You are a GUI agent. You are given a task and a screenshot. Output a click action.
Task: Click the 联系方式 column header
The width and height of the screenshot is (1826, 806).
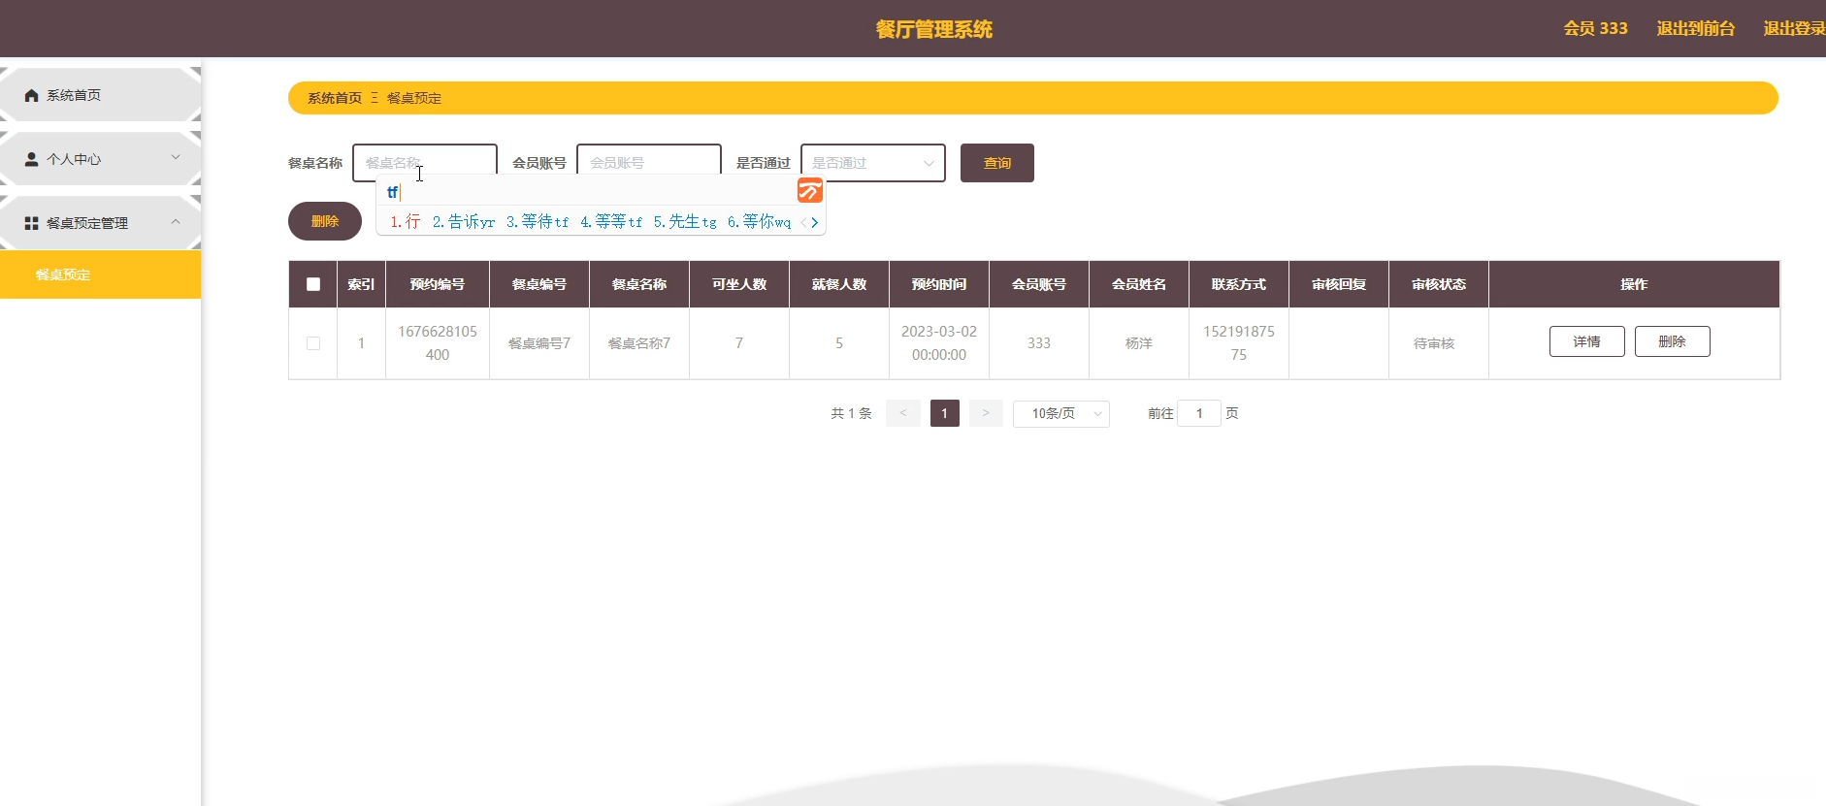coord(1239,284)
